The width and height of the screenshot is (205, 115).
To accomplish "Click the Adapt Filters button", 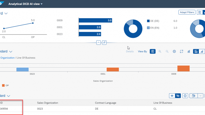I will [x=187, y=12].
